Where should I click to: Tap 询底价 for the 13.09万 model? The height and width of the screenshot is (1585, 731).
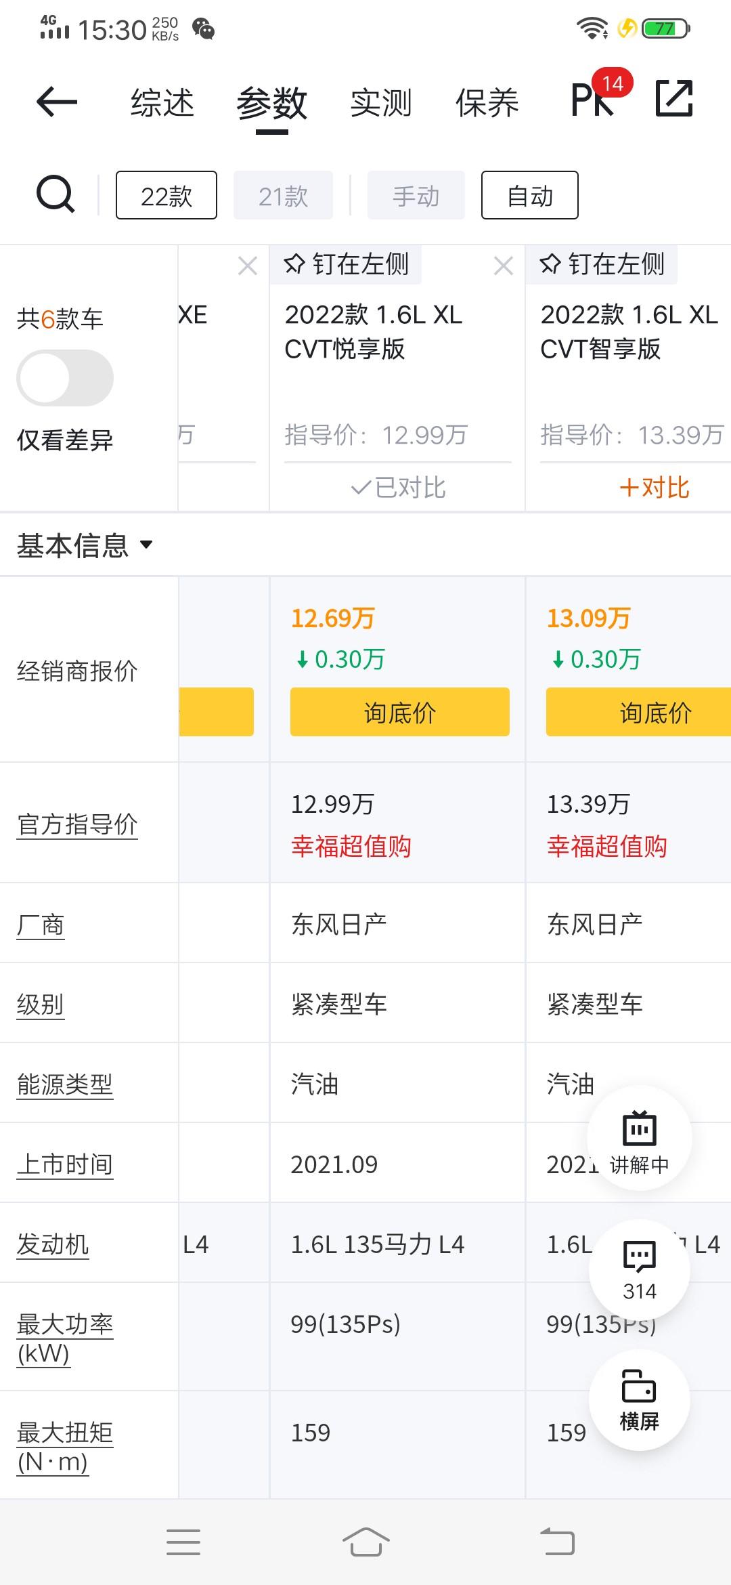pos(638,712)
